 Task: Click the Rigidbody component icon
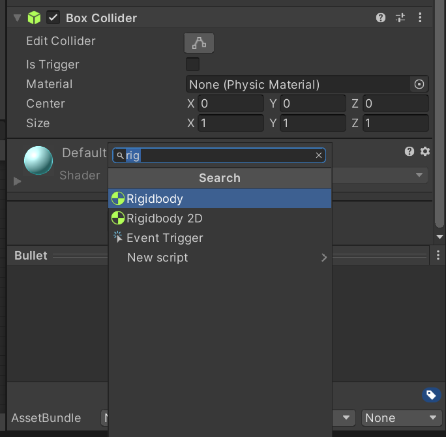[x=118, y=198]
